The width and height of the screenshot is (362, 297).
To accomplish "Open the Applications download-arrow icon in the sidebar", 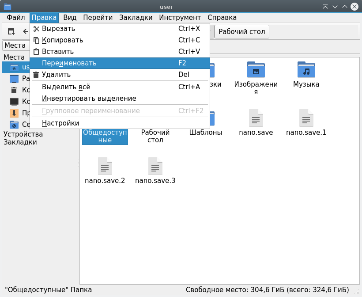I will 14,113.
